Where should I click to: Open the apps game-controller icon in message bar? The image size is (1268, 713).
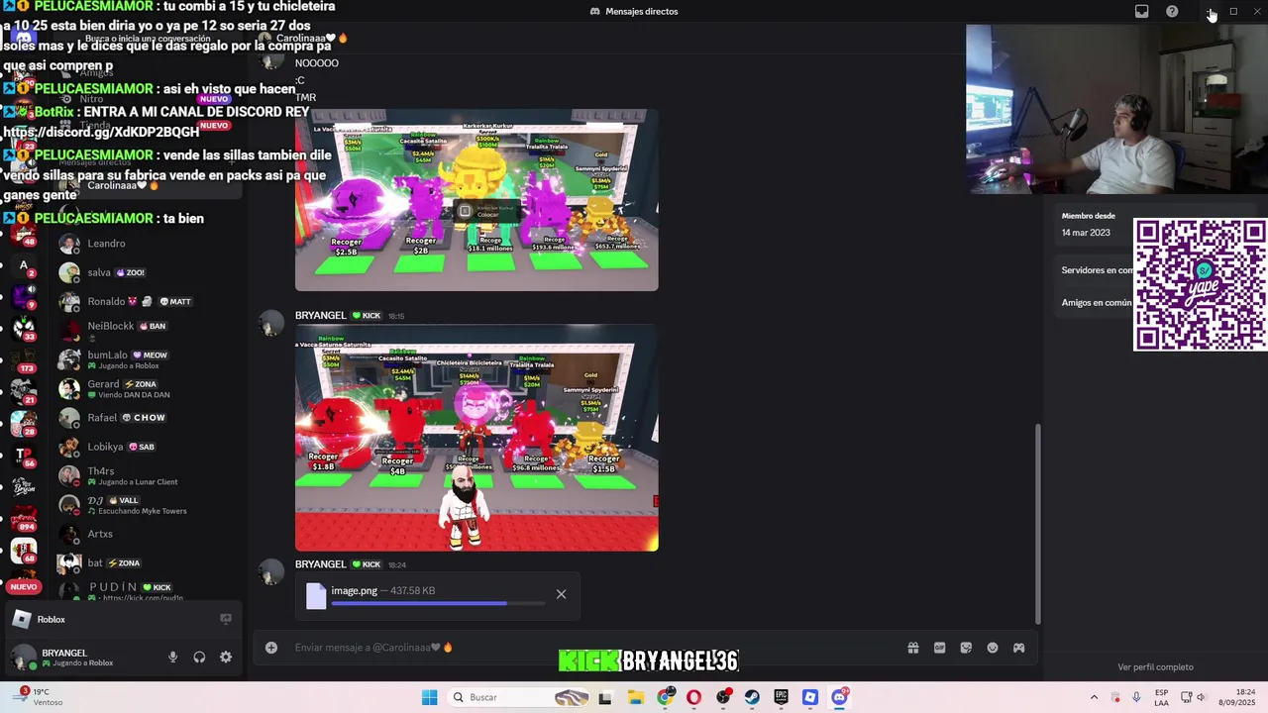click(1018, 648)
